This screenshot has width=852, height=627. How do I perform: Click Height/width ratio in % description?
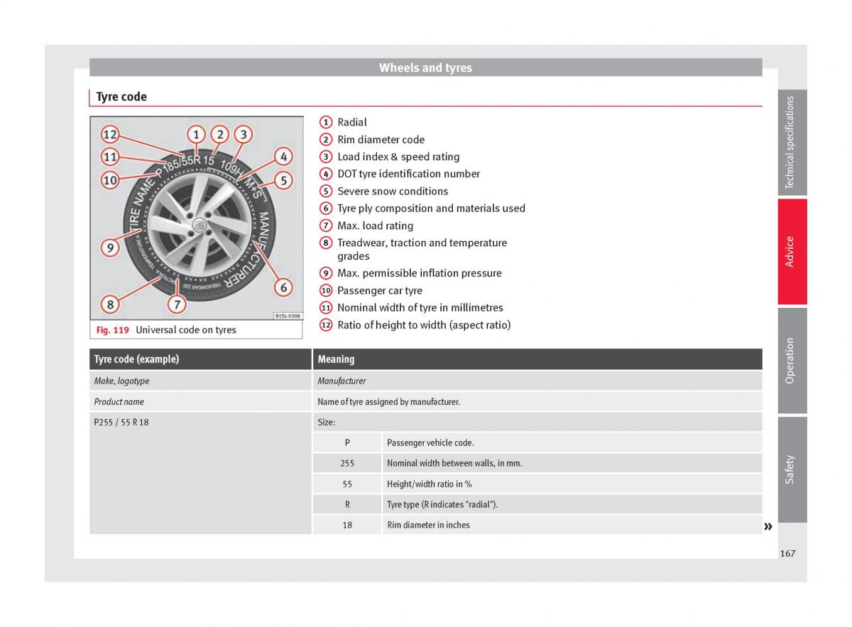tap(430, 484)
